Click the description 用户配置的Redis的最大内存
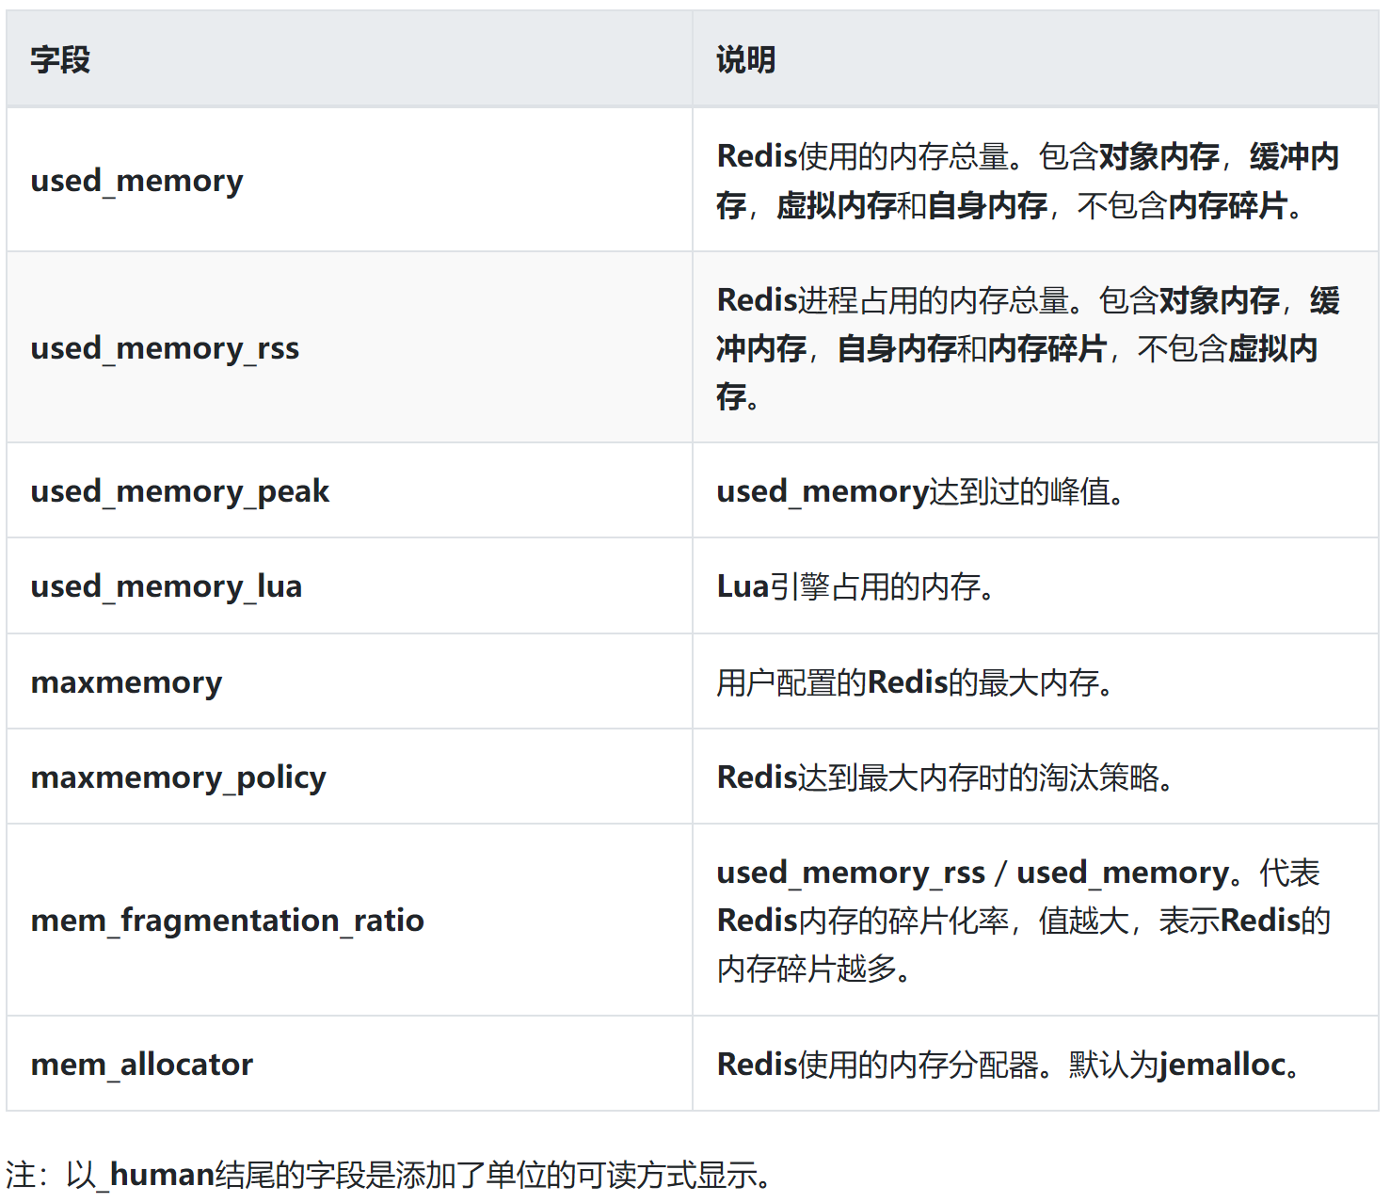1390x1202 pixels. click(x=1035, y=681)
